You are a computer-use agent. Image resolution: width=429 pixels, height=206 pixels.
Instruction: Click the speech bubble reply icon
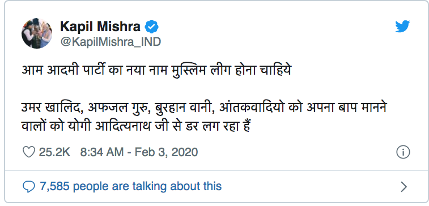(x=28, y=187)
